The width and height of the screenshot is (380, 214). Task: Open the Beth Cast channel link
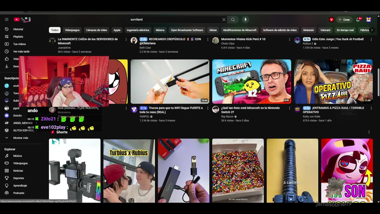click(x=145, y=48)
